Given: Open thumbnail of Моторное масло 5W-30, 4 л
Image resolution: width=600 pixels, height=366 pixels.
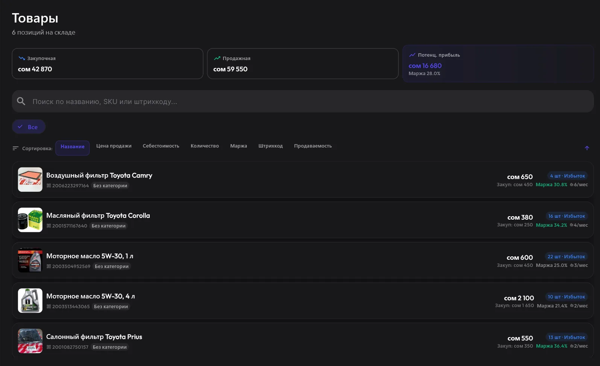Looking at the screenshot, I should pos(30,301).
